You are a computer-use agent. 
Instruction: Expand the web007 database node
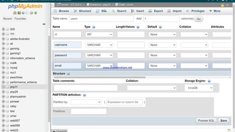pos(3,121)
